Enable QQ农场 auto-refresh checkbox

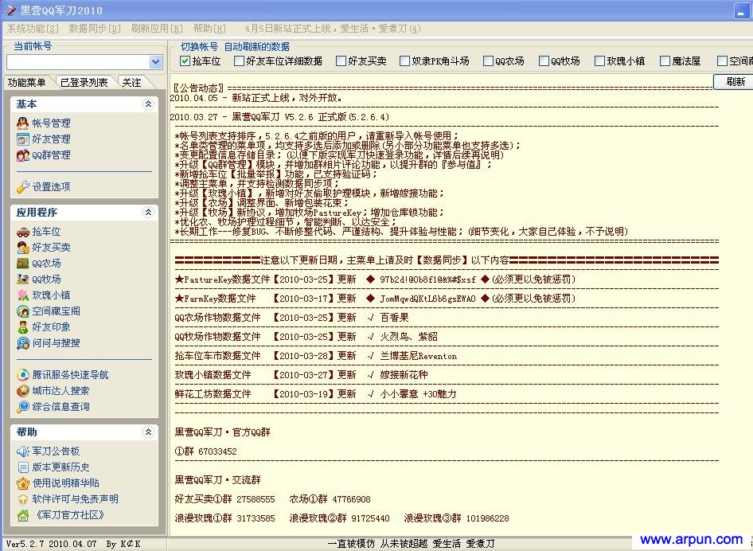point(489,61)
